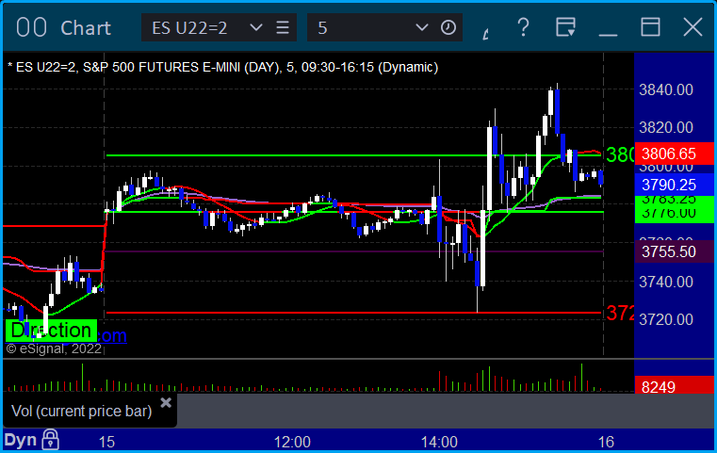This screenshot has width=717, height=453.
Task: Click the 3806.65 red price label
Action: [674, 154]
